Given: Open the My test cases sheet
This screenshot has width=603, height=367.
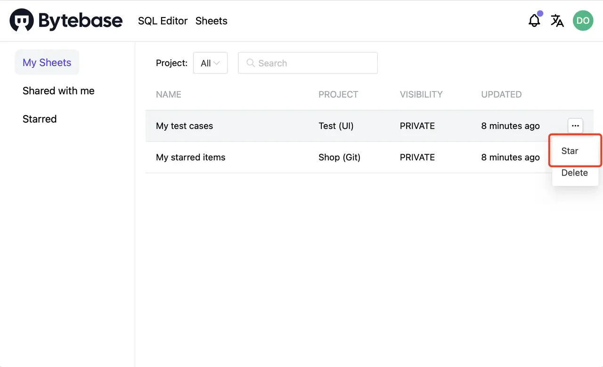Looking at the screenshot, I should pyautogui.click(x=184, y=126).
